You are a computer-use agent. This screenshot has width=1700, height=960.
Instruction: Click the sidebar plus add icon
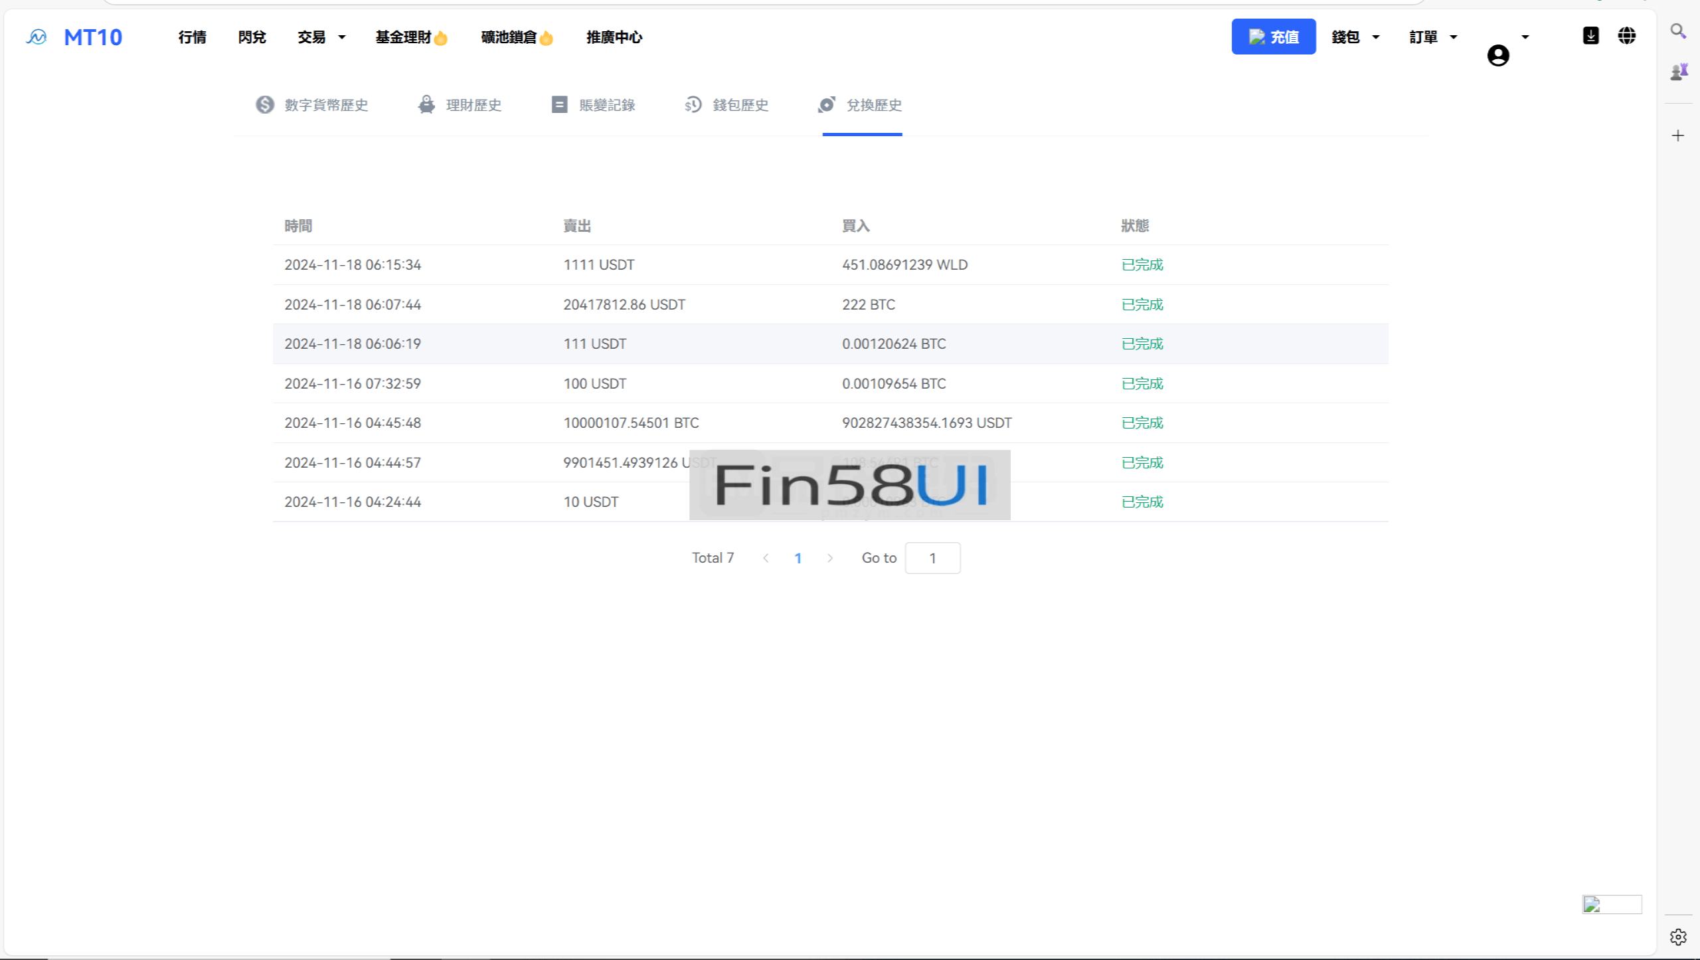(x=1678, y=136)
